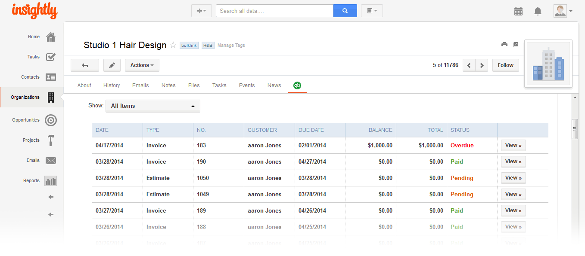Open Projects hammer icon in sidebar
The width and height of the screenshot is (585, 256).
(x=51, y=140)
